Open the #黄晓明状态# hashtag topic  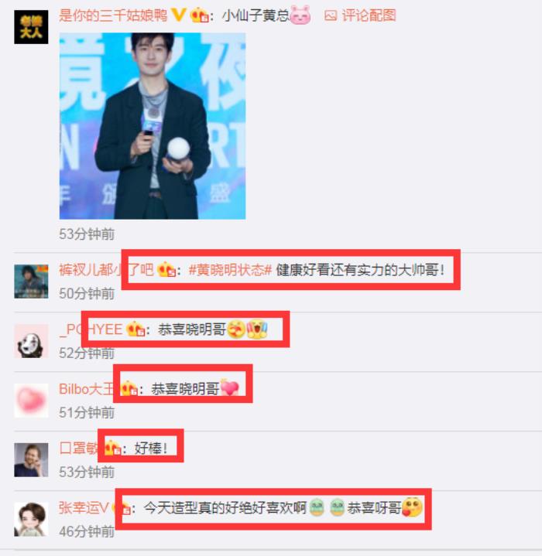pos(230,270)
